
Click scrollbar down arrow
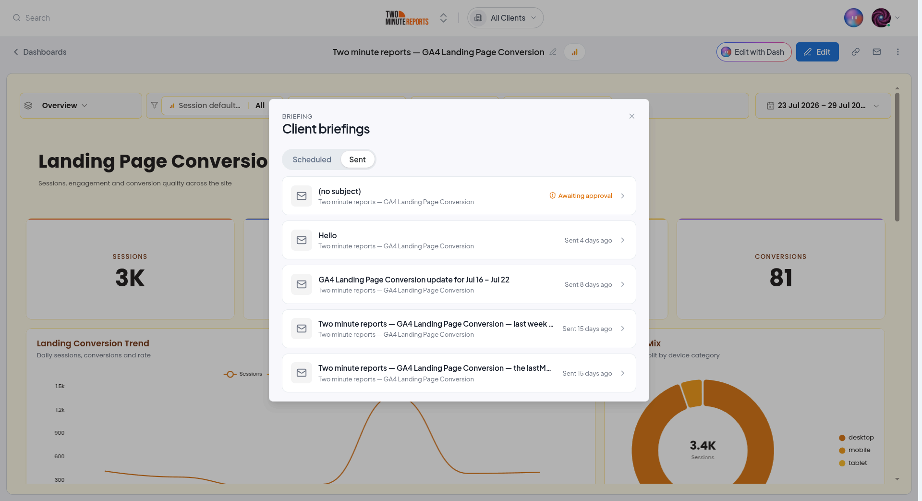[x=897, y=479]
